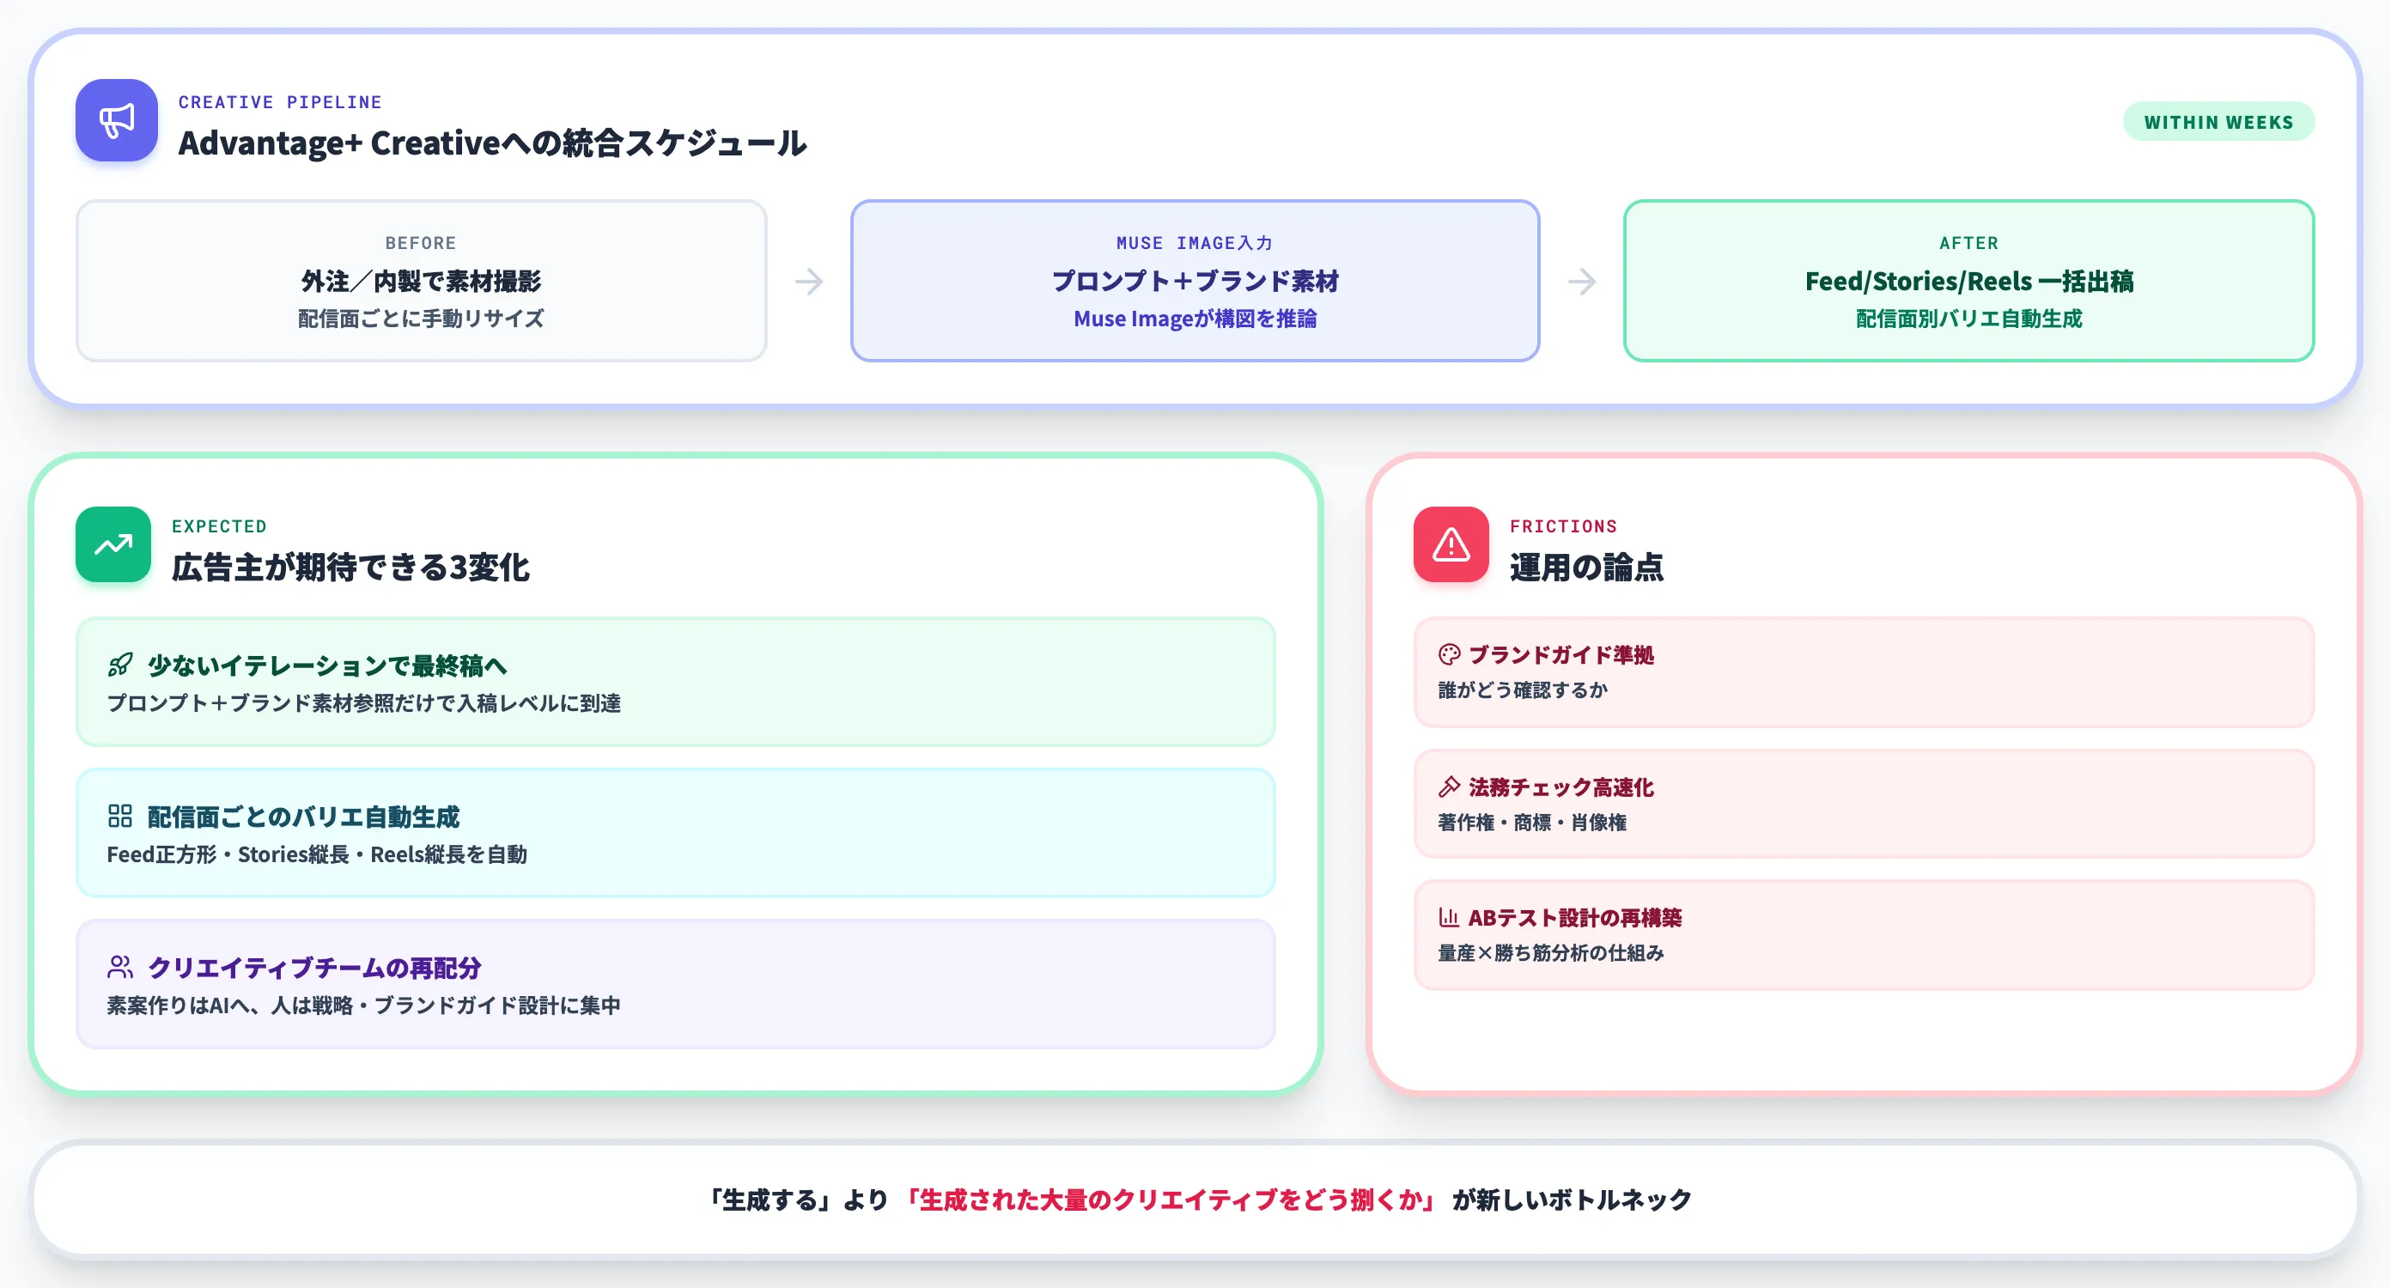Click the gavel icon next to 法務チェック高速化

point(1449,787)
